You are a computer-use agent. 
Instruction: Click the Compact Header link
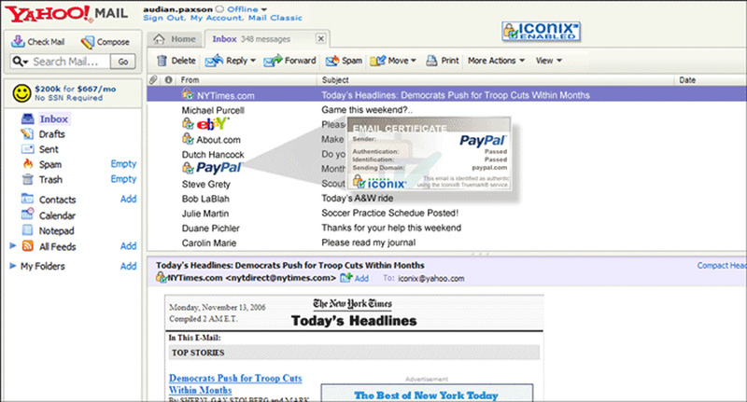[x=722, y=266]
